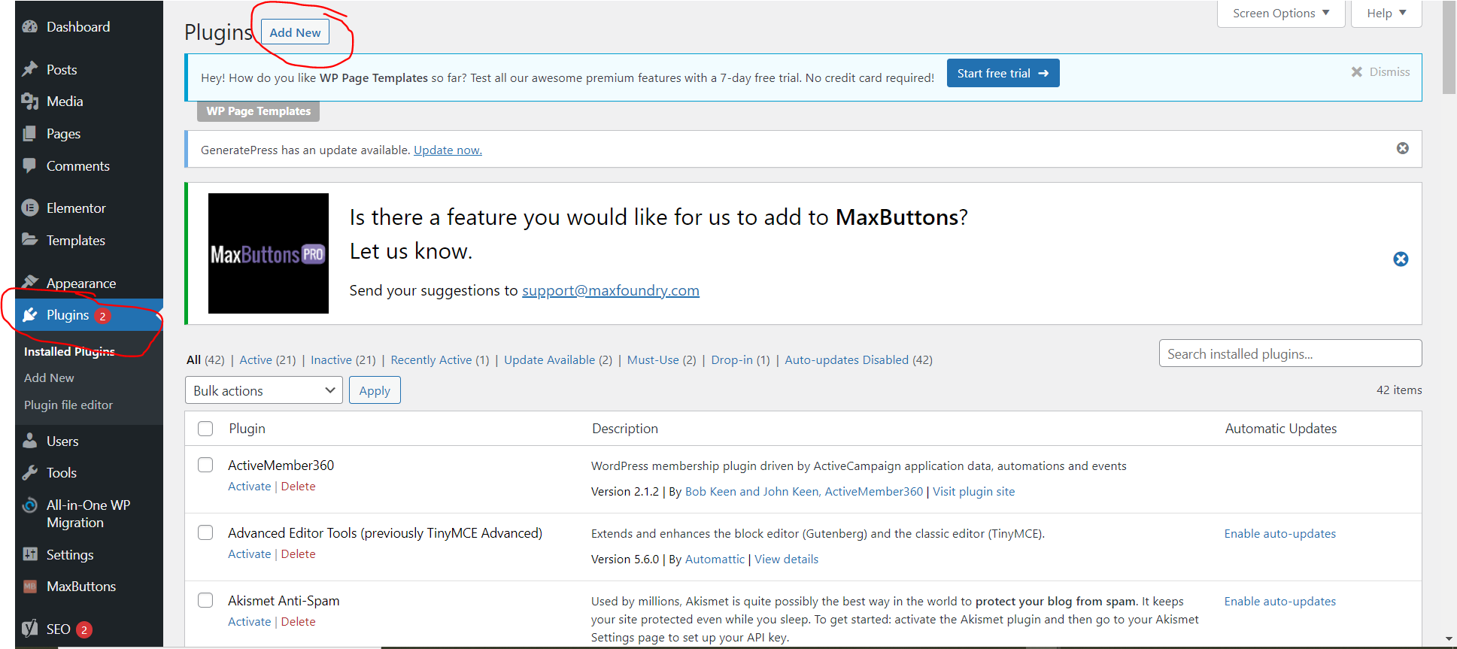Click the Comments speech bubble icon
The width and height of the screenshot is (1457, 649).
coord(30,165)
